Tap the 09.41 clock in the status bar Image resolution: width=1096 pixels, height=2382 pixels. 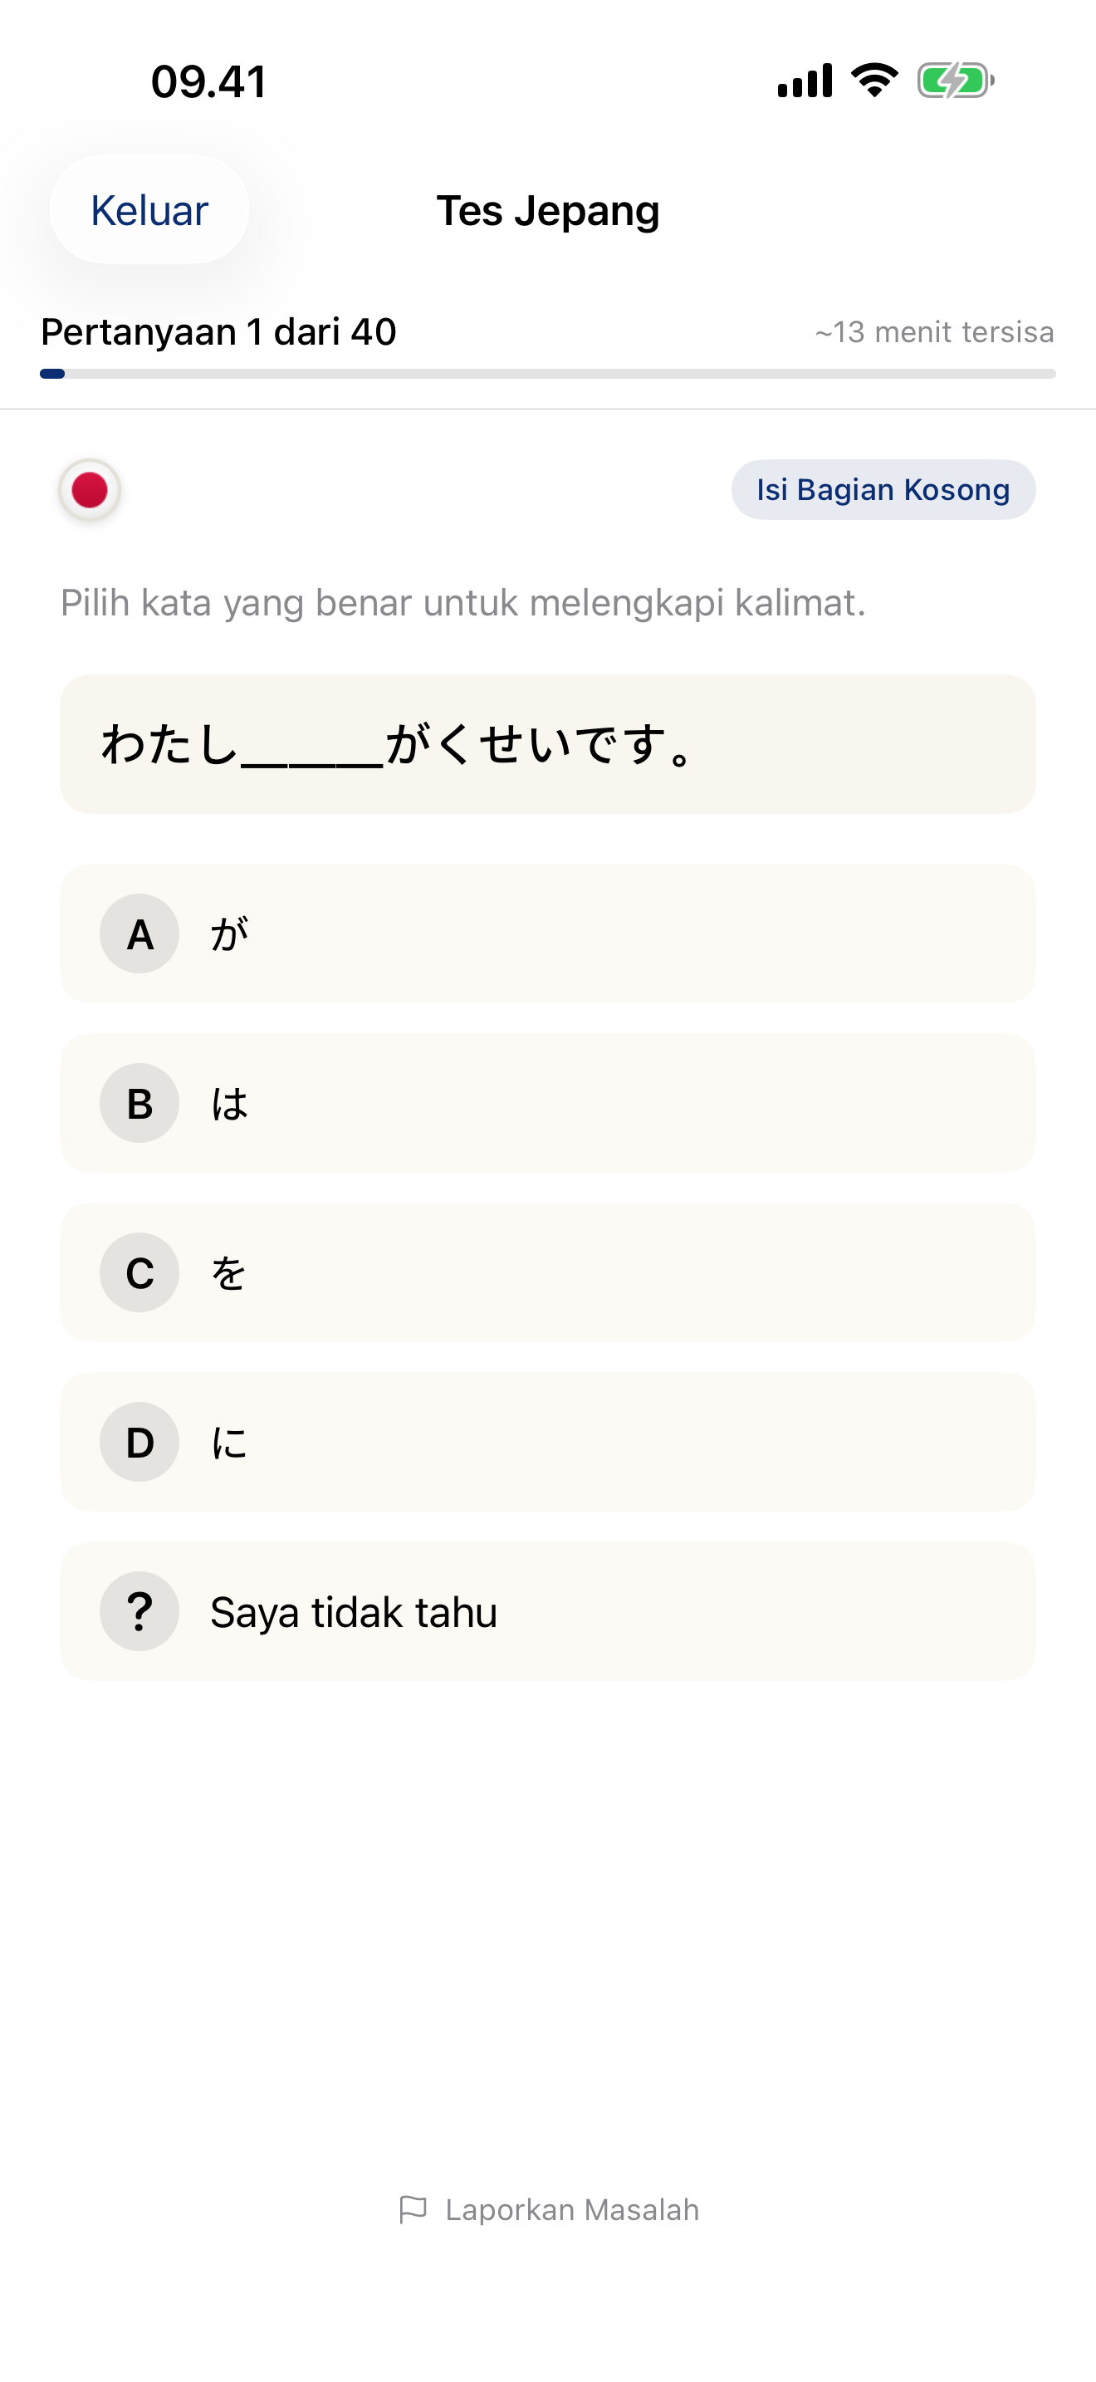tap(208, 81)
